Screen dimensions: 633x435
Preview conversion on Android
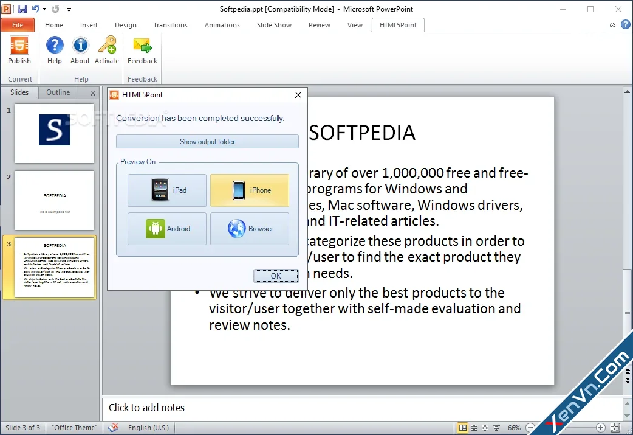[x=166, y=228]
